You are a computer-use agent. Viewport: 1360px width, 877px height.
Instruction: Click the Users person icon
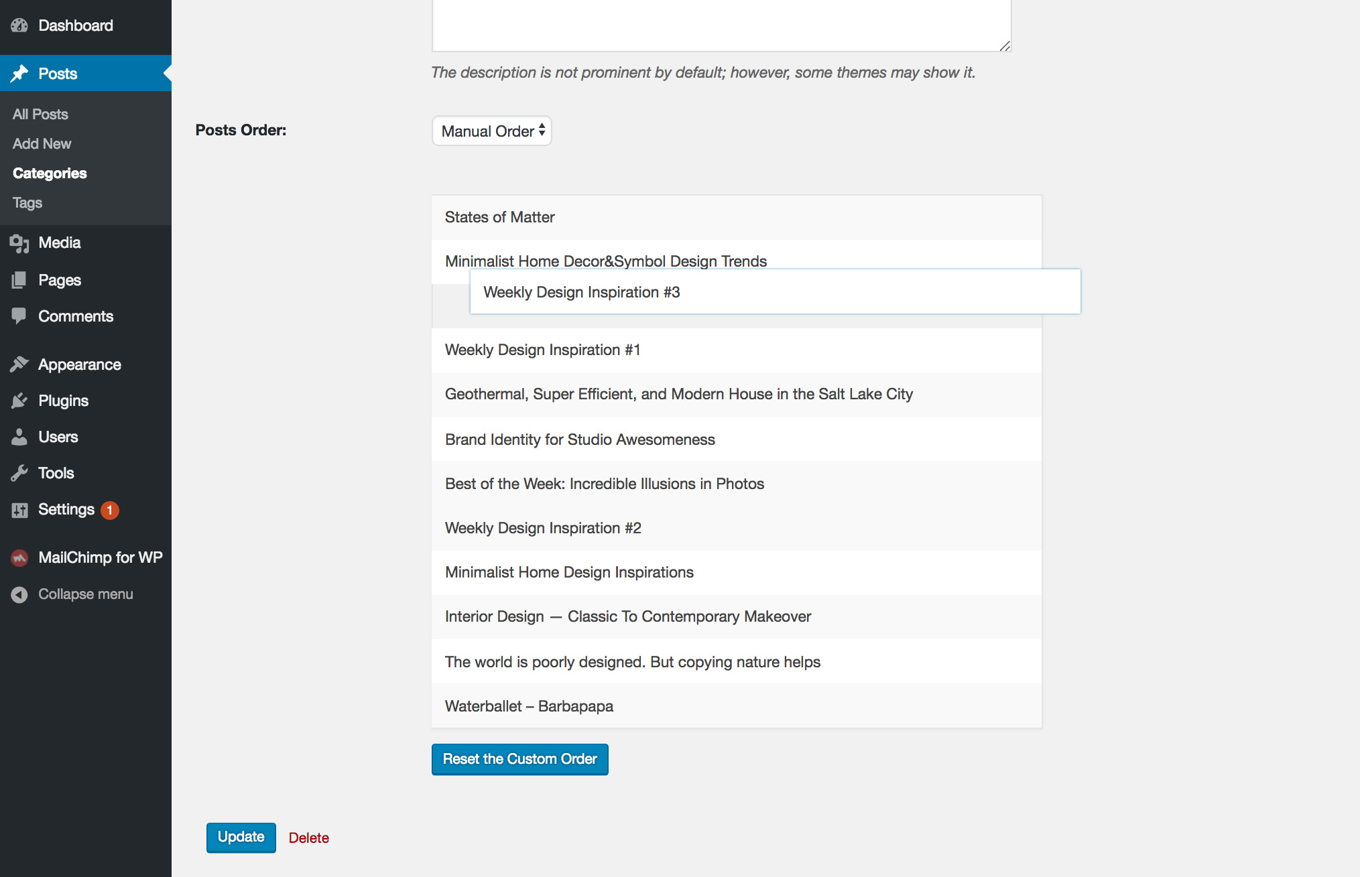(x=19, y=437)
